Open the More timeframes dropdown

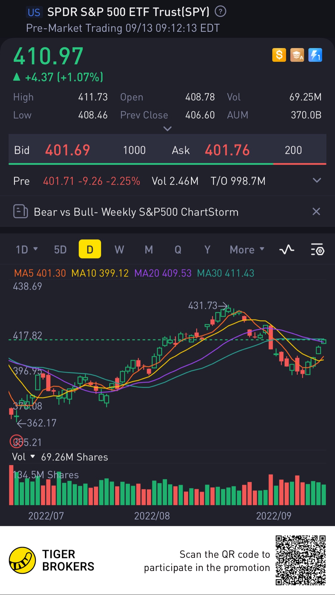point(247,249)
